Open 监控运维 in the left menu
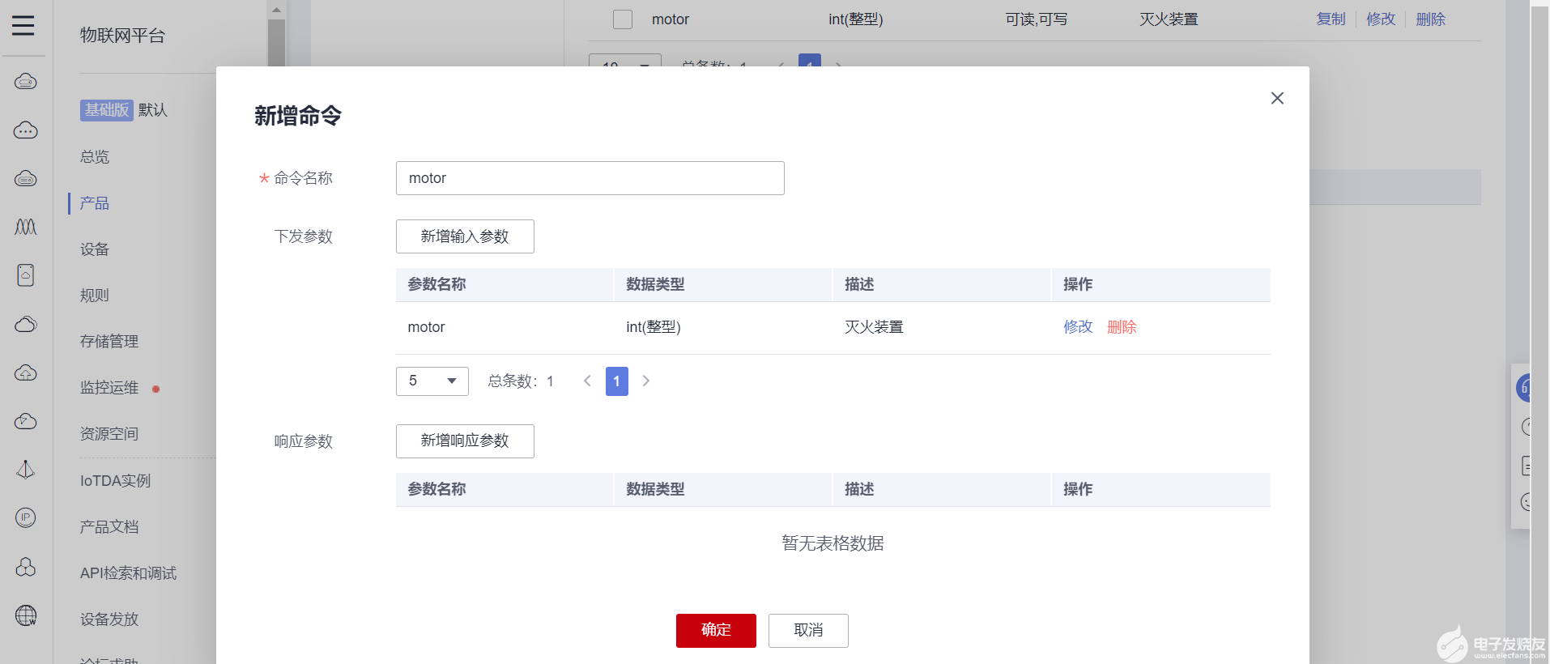The width and height of the screenshot is (1550, 664). click(x=109, y=388)
